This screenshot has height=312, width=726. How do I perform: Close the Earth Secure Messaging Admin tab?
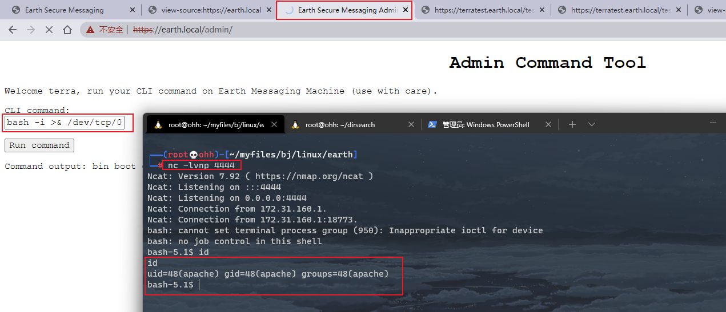406,10
